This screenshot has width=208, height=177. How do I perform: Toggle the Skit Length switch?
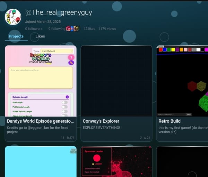point(64,102)
